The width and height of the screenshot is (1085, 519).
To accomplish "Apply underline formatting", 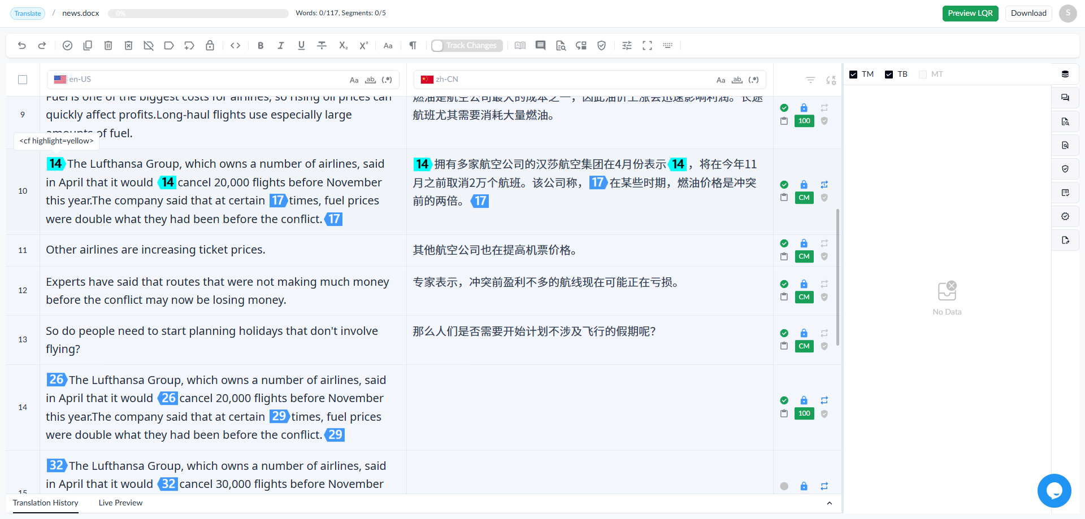I will point(301,46).
